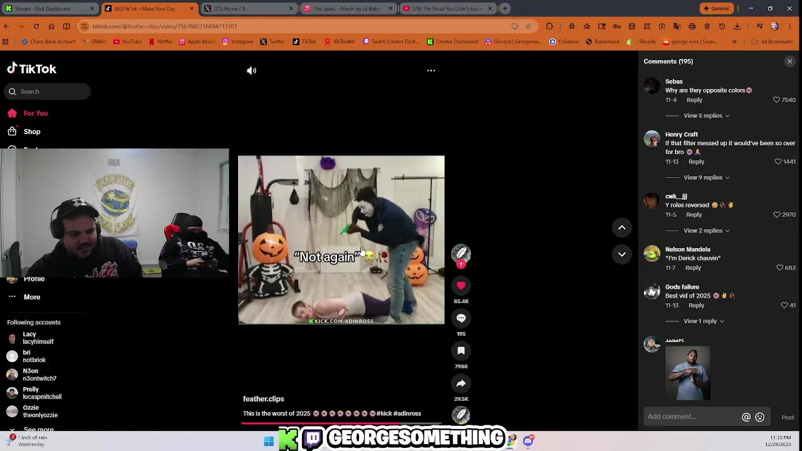Open the emoji picker in the comment box
Screen dimensions: 802x451
point(759,417)
